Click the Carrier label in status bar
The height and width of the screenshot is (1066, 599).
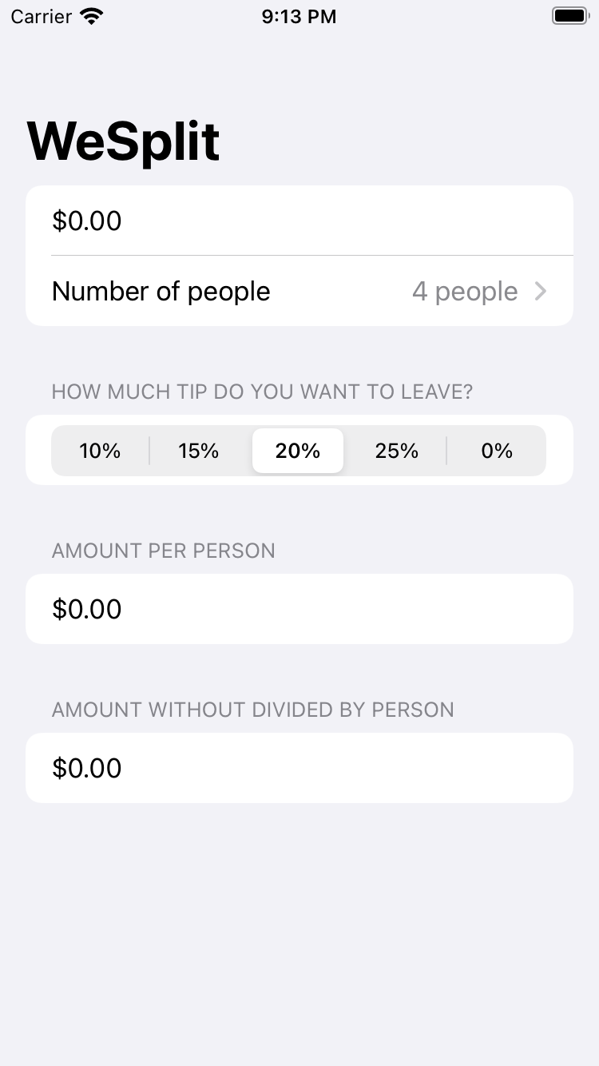pos(42,16)
